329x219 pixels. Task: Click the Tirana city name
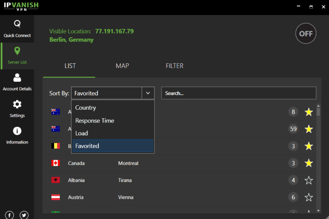[x=125, y=180]
